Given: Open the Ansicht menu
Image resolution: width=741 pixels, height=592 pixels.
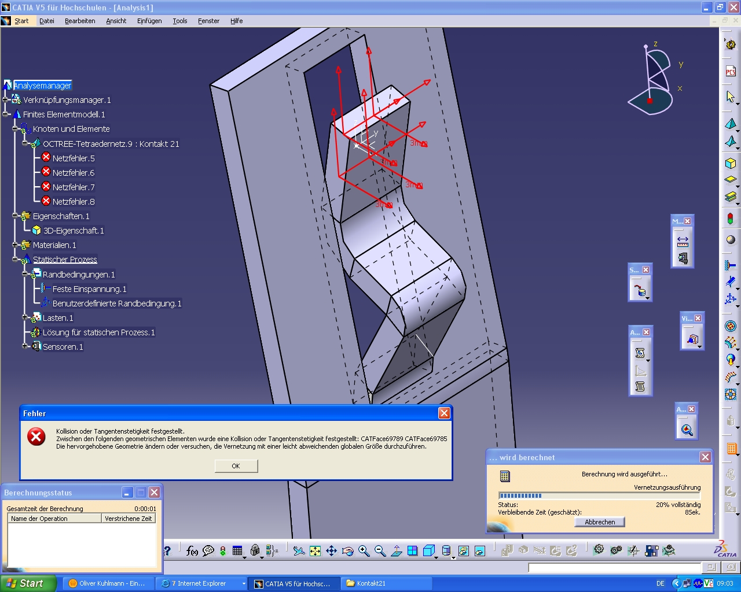Looking at the screenshot, I should click(x=116, y=21).
